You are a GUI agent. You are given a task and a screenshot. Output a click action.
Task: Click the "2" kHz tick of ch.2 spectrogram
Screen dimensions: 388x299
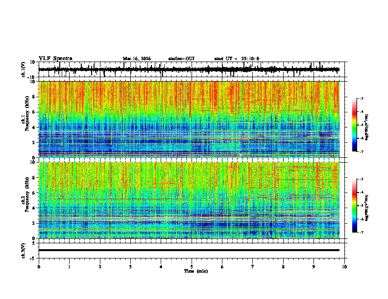(x=34, y=223)
